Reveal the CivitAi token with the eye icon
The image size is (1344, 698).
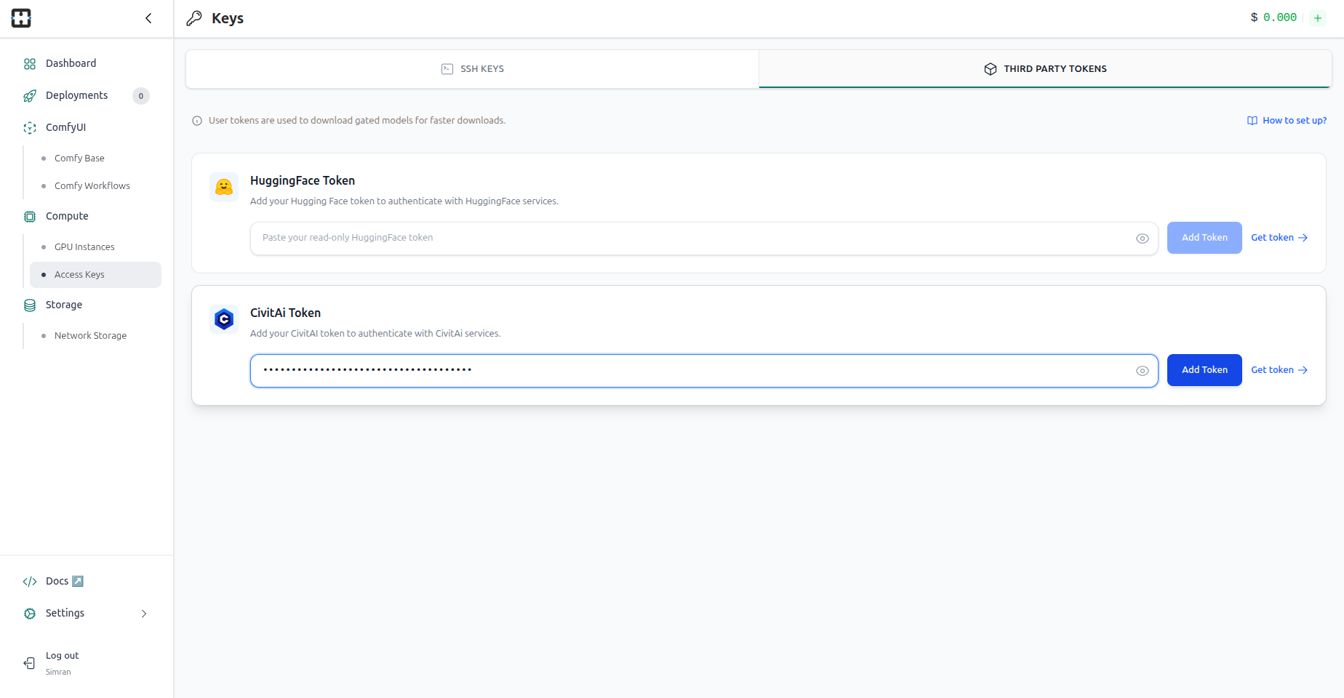pos(1143,371)
